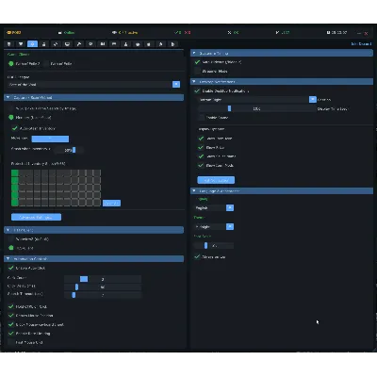
Task: Collapse the topmost section header in the right panel
Action: pyautogui.click(x=282, y=53)
